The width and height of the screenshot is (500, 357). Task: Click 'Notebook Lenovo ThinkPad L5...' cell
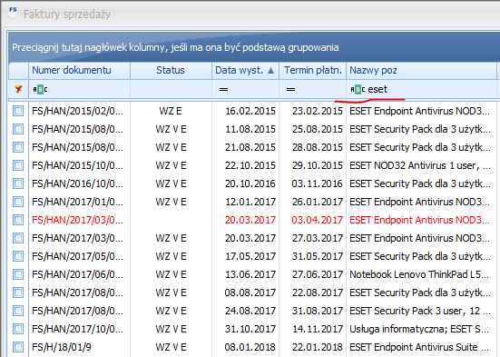[x=419, y=274]
